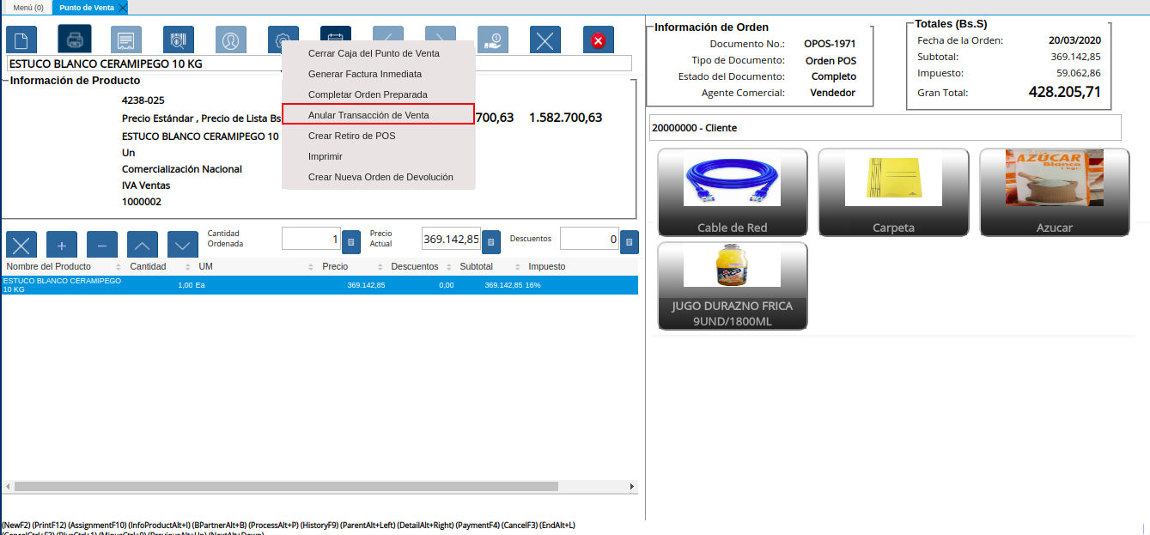Increase quantity with the plus button
The height and width of the screenshot is (535, 1150).
[61, 245]
